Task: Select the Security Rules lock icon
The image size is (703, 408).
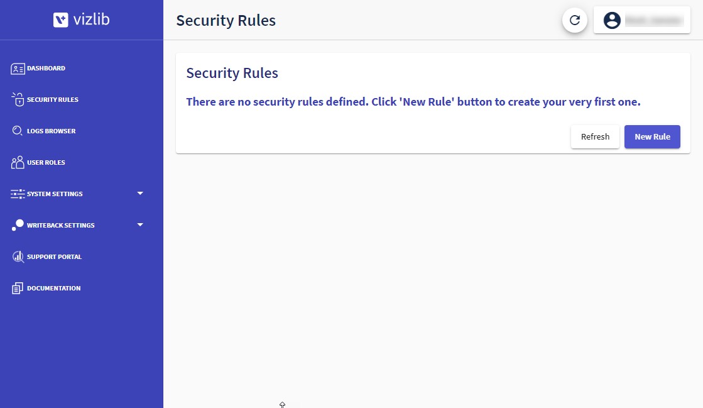Action: [18, 100]
